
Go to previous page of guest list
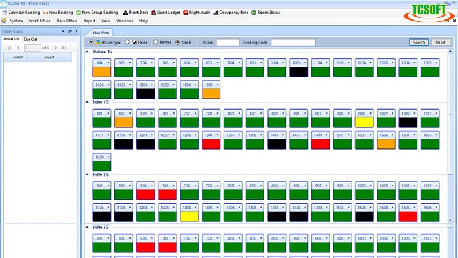[18, 48]
